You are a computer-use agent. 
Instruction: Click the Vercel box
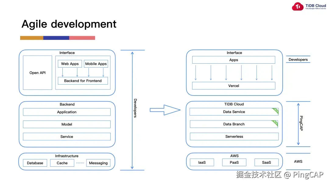click(x=233, y=86)
